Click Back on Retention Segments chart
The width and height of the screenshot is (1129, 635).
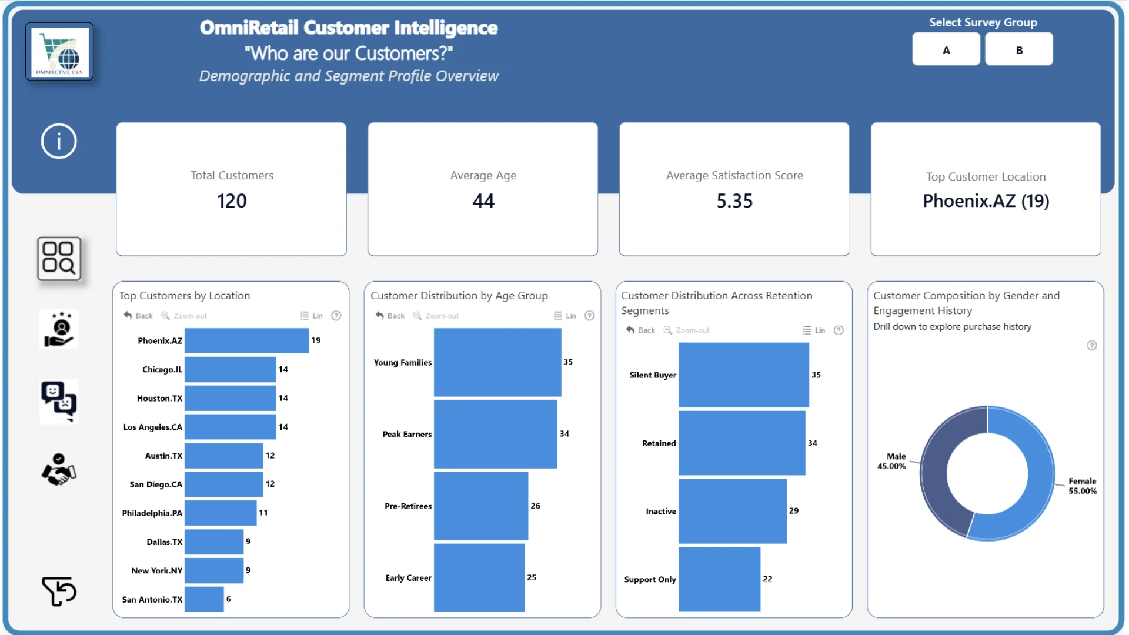[x=640, y=330]
